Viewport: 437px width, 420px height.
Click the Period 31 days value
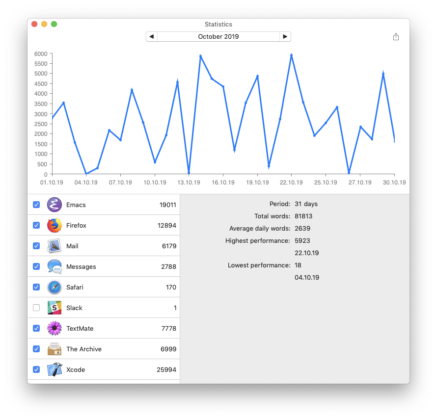(x=306, y=204)
